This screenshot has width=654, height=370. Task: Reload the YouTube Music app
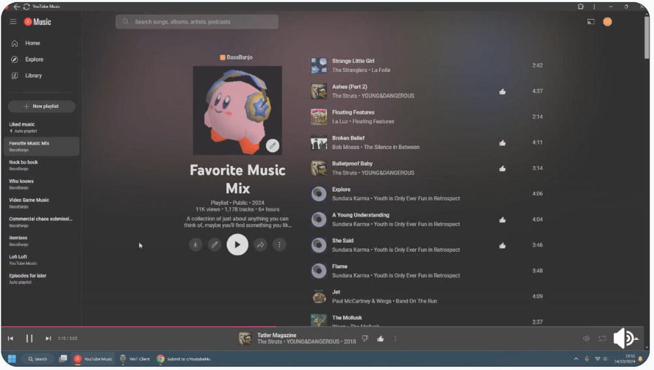pyautogui.click(x=26, y=7)
